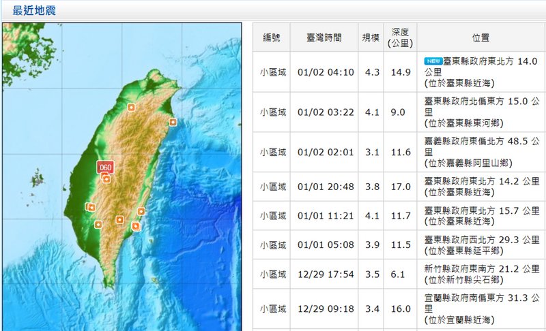
Task: Open the 01/01 11:21 earthquake time cell
Action: pyautogui.click(x=326, y=216)
